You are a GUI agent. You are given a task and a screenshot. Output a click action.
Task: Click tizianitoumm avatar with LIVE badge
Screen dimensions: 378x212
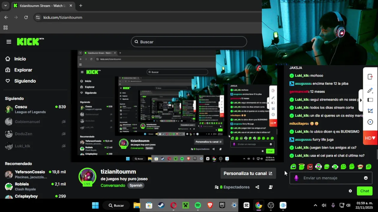87,177
